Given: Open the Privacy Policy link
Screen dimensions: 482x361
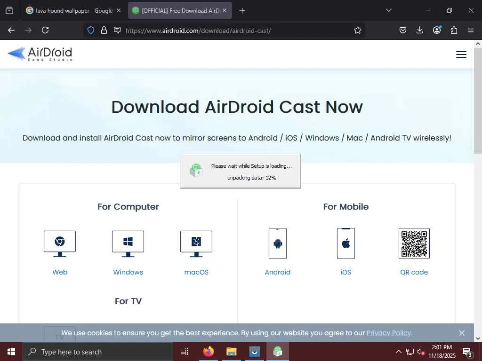Looking at the screenshot, I should [x=389, y=333].
